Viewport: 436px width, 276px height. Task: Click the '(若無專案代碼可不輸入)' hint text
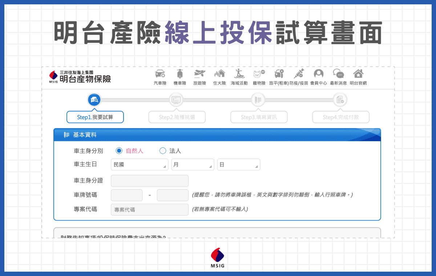point(220,209)
